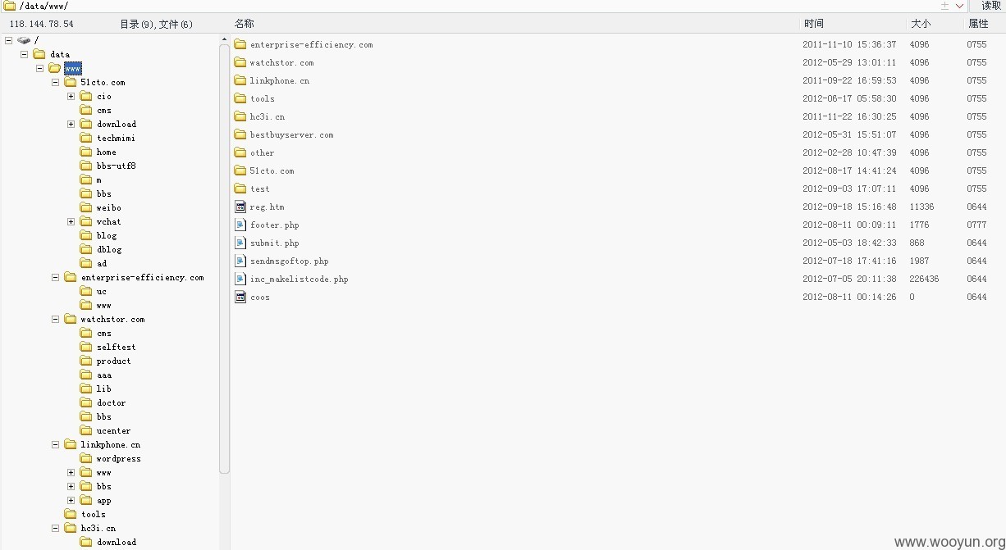This screenshot has width=1006, height=550.
Task: Collapse the 51cto.com tree node
Action: pos(55,82)
